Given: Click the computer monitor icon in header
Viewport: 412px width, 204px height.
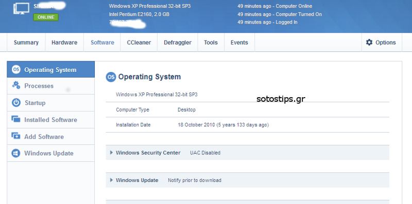Looking at the screenshot, I should coord(21,9).
